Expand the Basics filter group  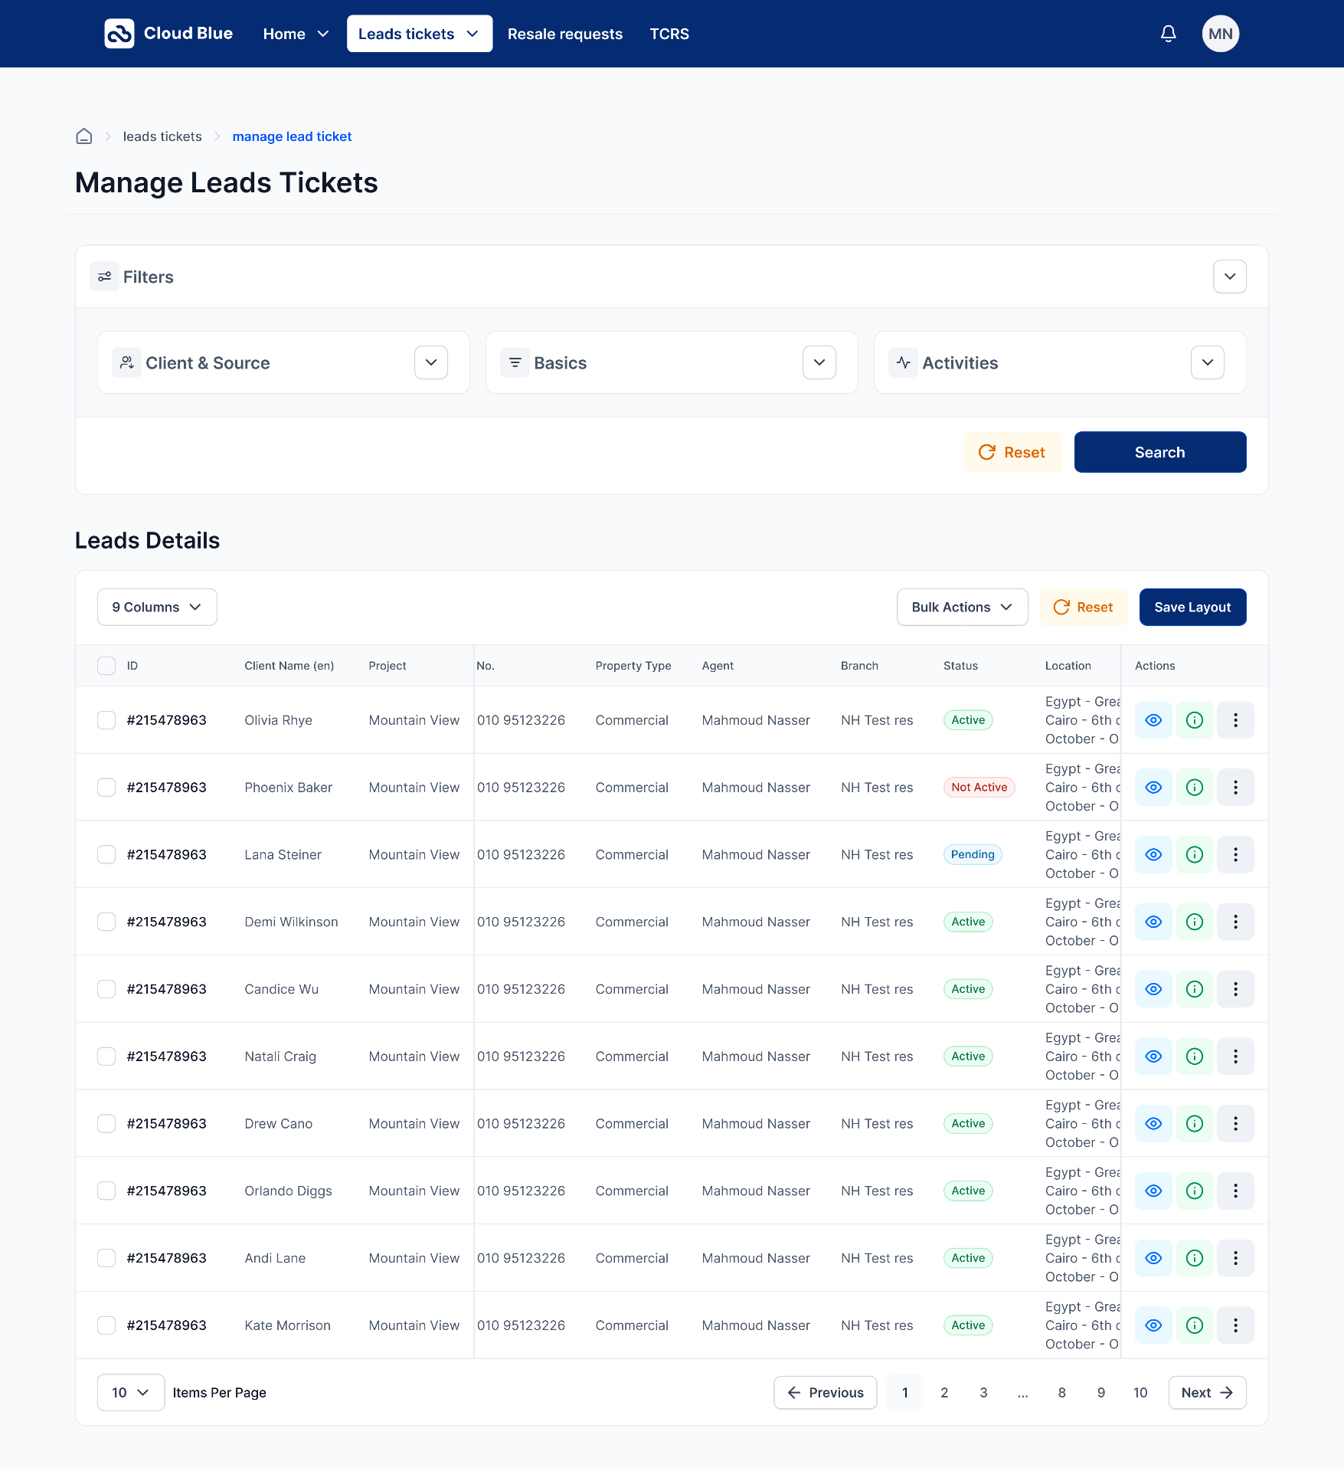(x=819, y=362)
